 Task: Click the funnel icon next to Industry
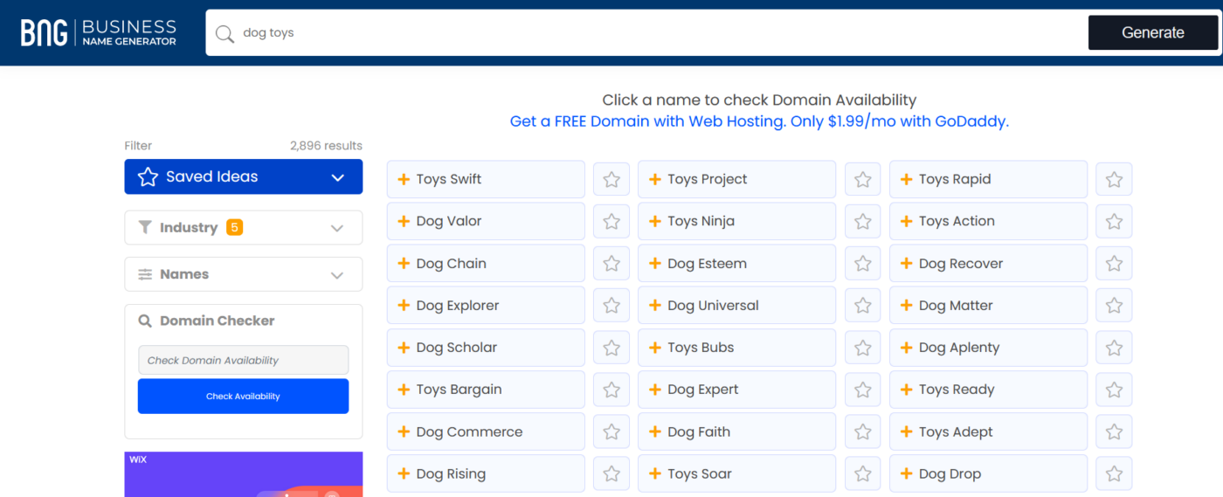point(145,227)
